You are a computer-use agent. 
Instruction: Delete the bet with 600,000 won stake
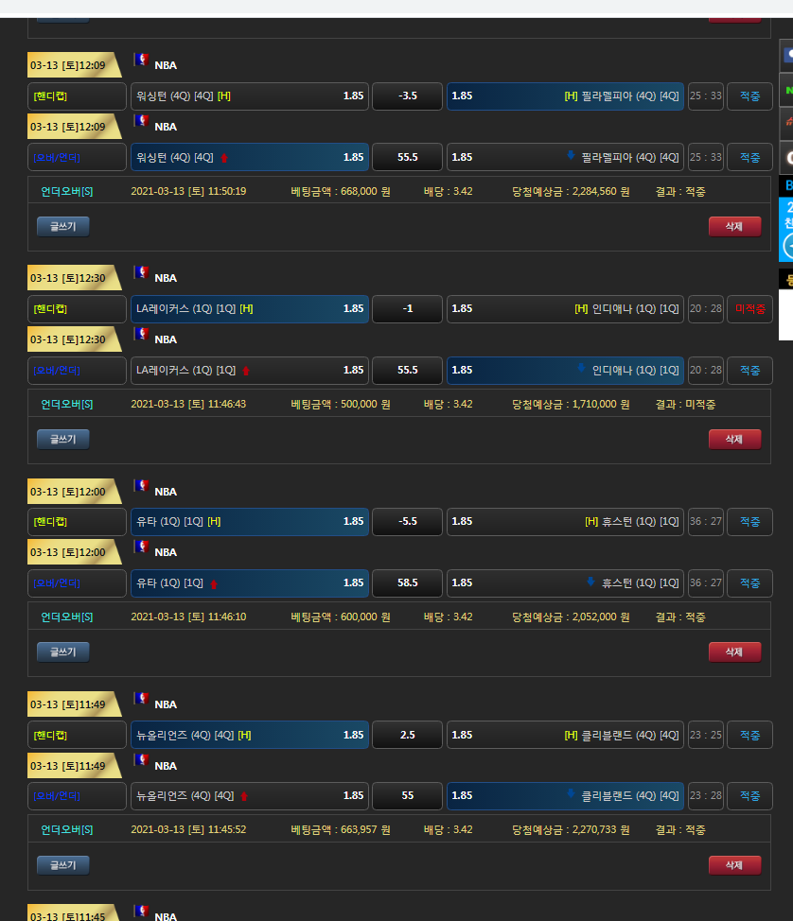tap(733, 652)
